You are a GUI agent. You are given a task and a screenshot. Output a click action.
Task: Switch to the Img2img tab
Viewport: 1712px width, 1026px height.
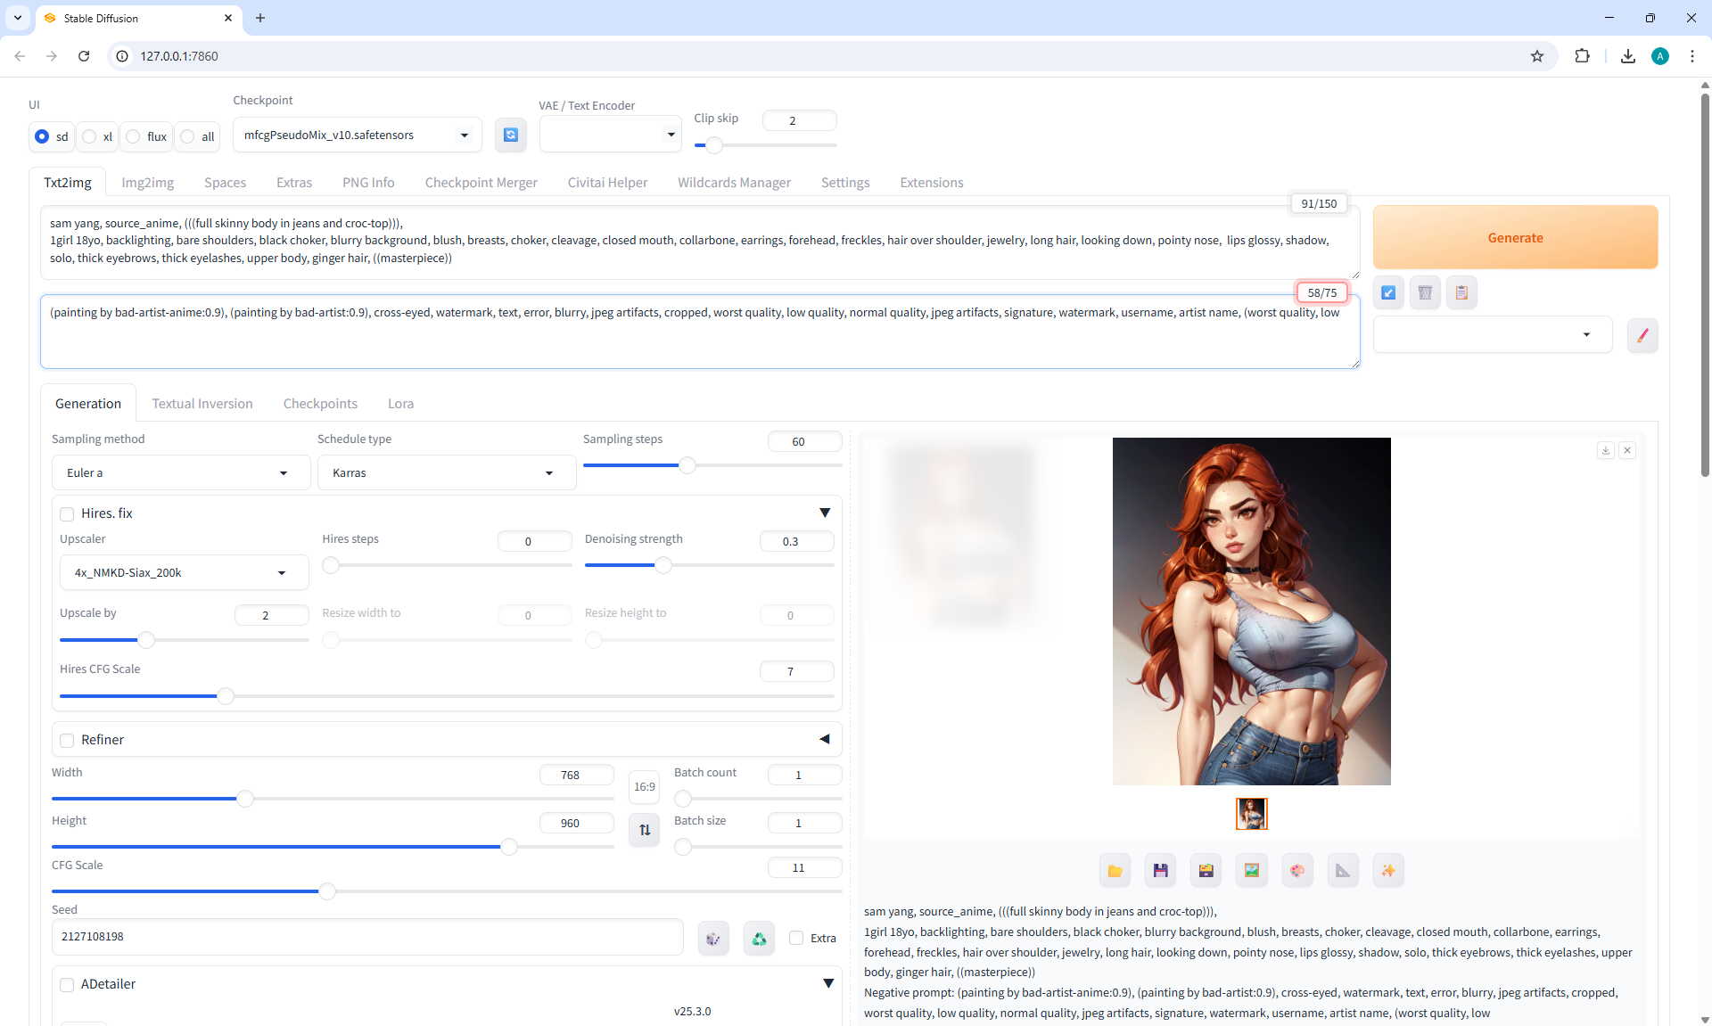(147, 183)
